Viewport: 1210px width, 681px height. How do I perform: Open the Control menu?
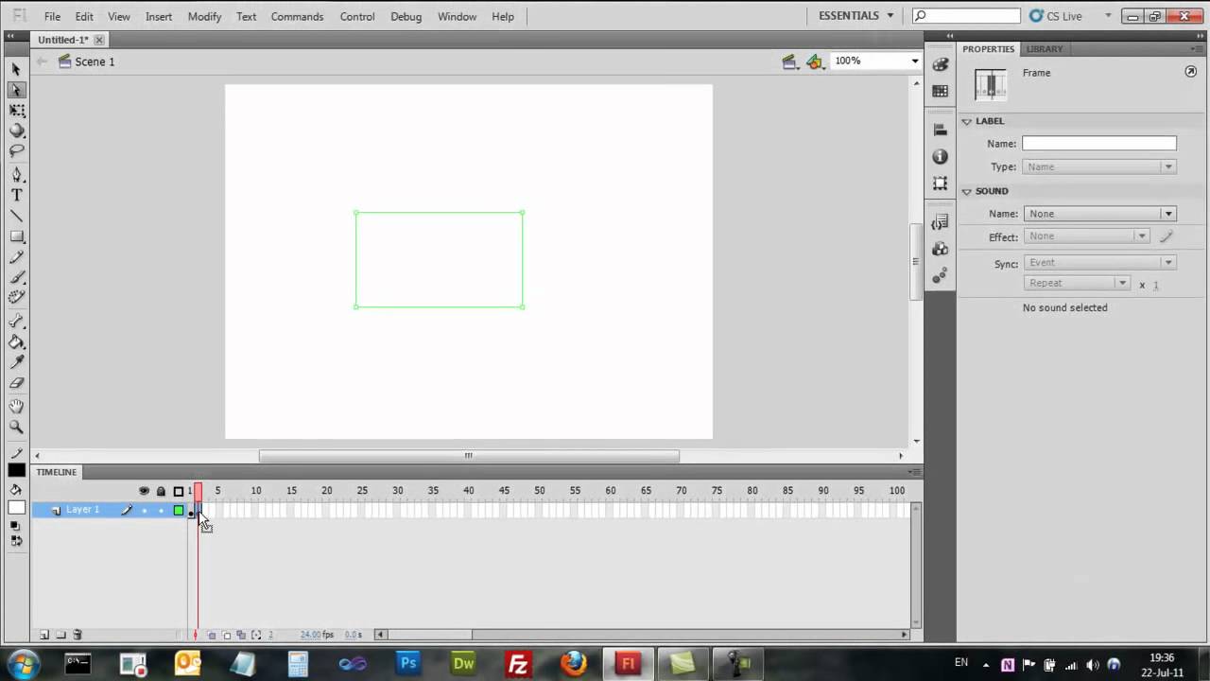coord(357,16)
